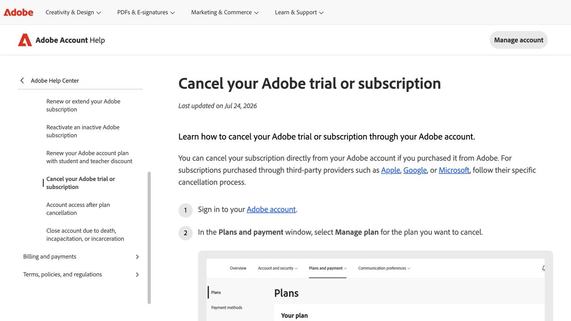The width and height of the screenshot is (571, 321).
Task: Click the red Adobe Account Help logo icon
Action: click(x=25, y=40)
